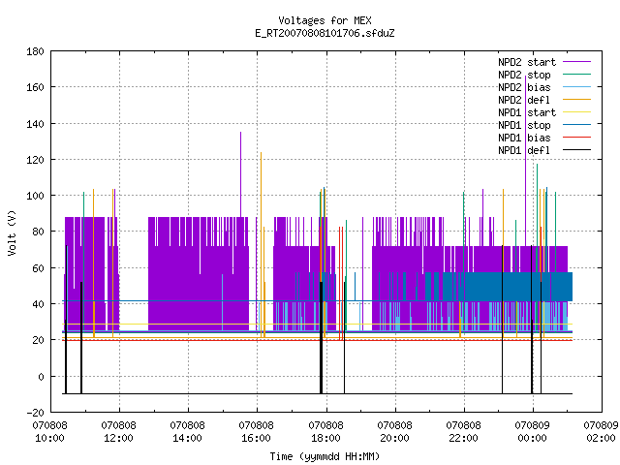Click the NPD2 stop green legend line
This screenshot has height=465, width=620.
coord(576,75)
